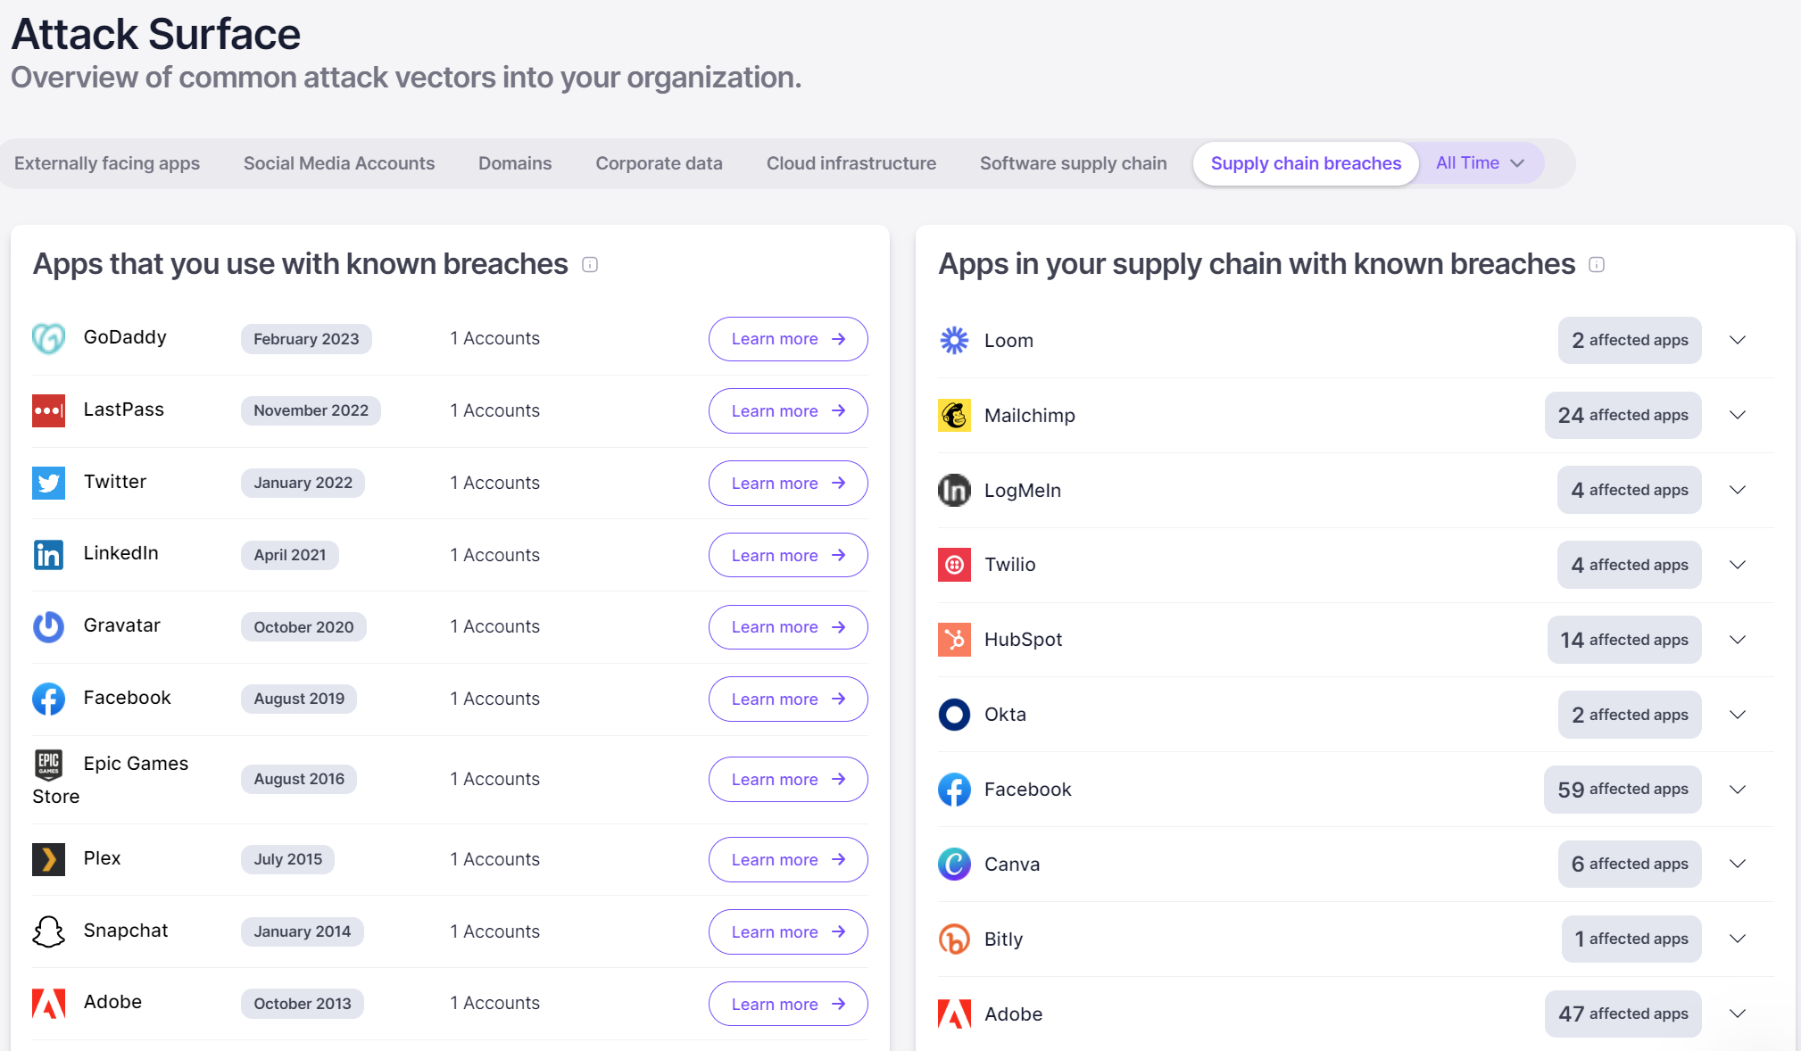Click the 1 affected apps badge for Bitly
1801x1051 pixels.
point(1631,939)
